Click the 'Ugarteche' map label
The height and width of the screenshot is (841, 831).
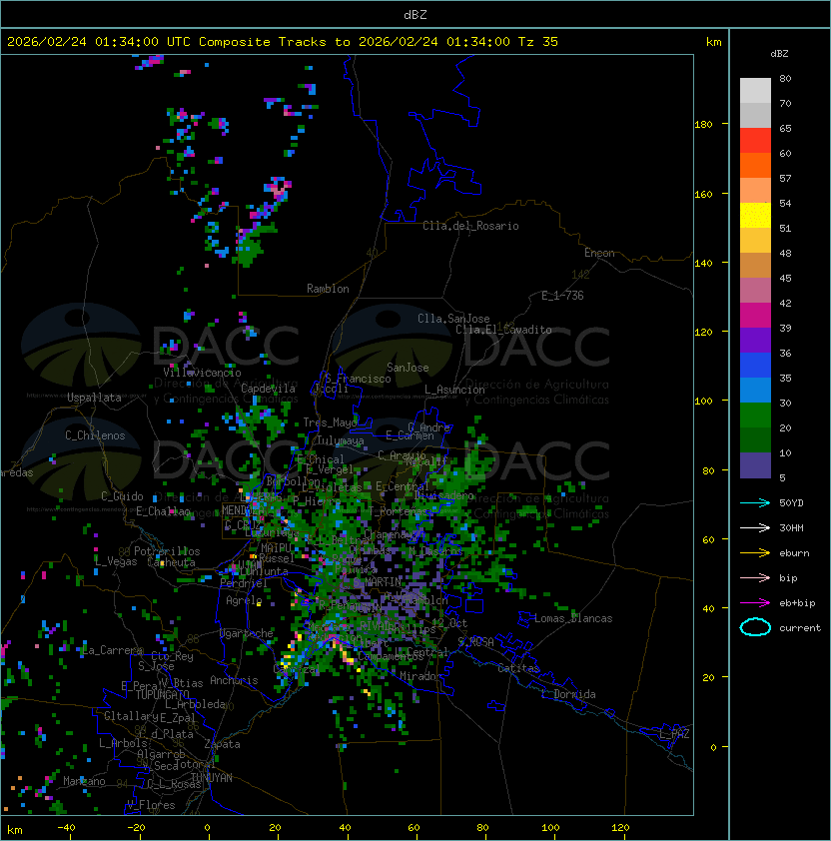247,633
